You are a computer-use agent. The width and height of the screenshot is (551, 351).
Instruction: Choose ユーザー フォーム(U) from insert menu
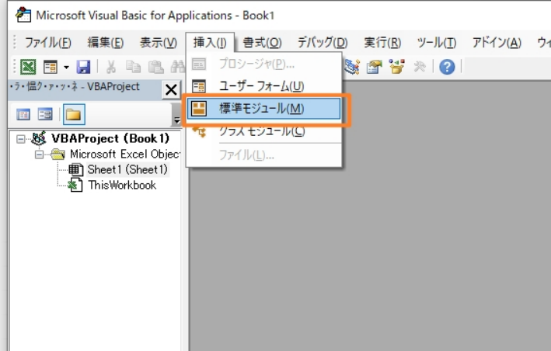pyautogui.click(x=263, y=86)
